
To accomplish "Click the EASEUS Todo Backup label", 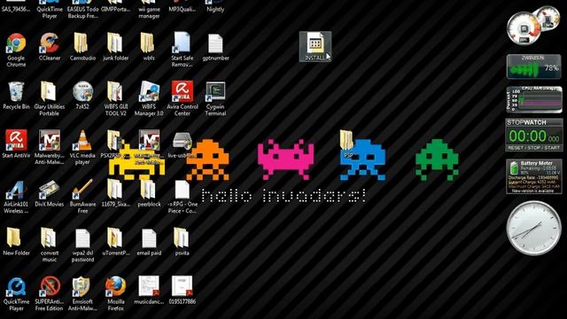I will click(x=82, y=12).
